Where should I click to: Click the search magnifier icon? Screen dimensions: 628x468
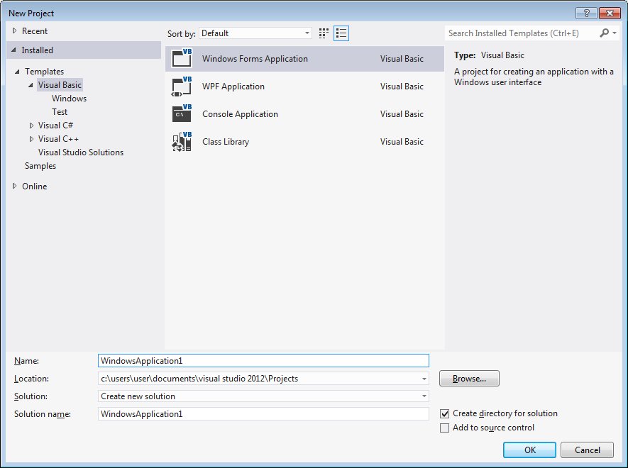(605, 33)
